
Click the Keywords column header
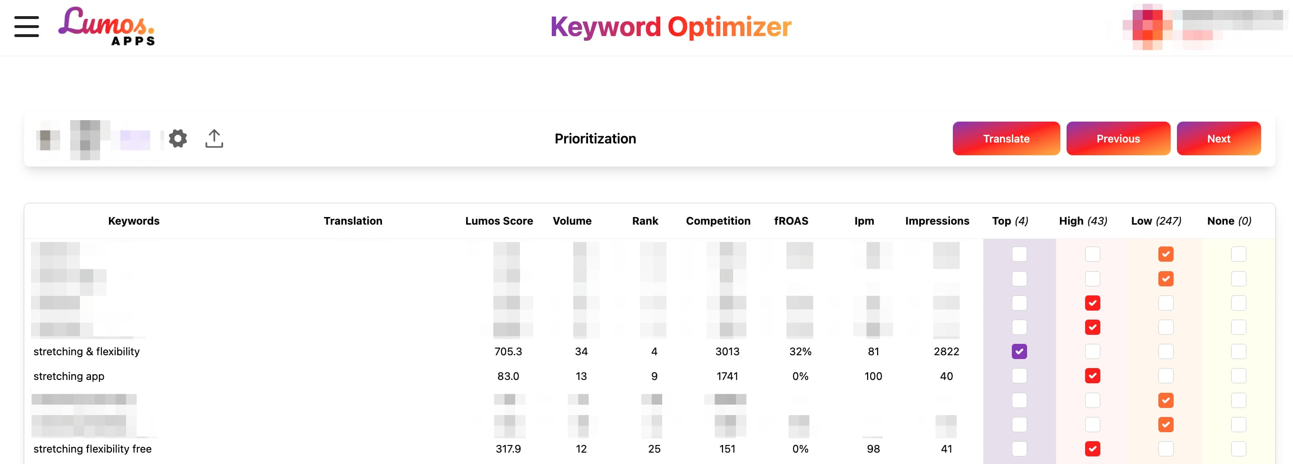[x=134, y=221]
